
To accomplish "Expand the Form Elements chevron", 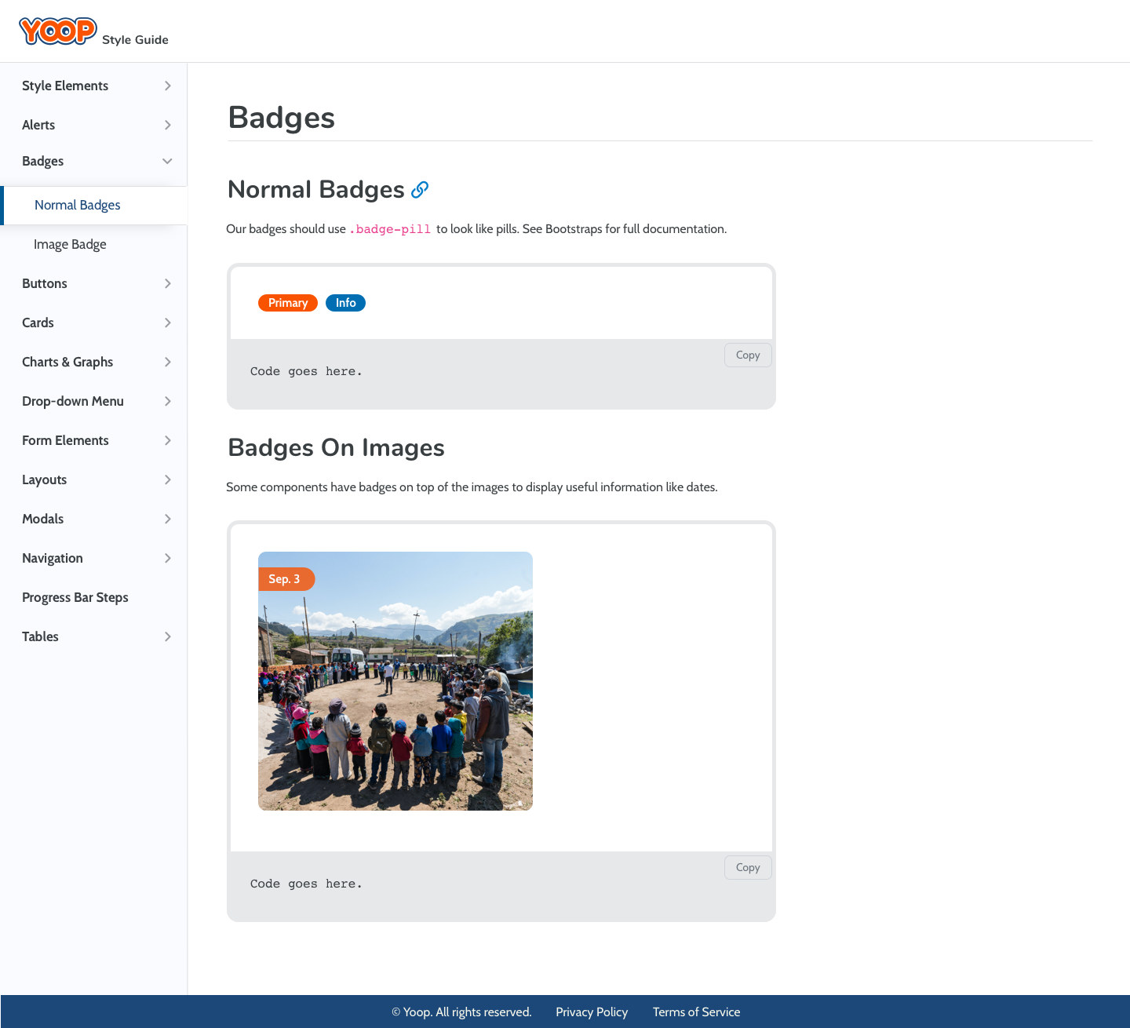I will (167, 440).
